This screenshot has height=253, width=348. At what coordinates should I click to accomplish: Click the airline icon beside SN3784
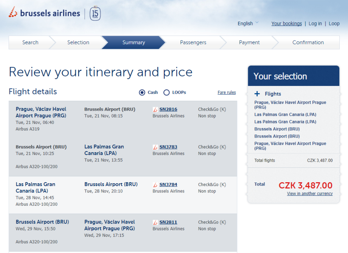pos(155,184)
